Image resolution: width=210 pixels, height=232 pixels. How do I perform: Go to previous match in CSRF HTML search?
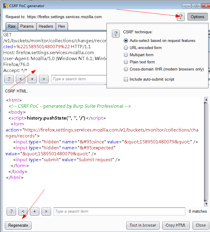click(x=23, y=211)
